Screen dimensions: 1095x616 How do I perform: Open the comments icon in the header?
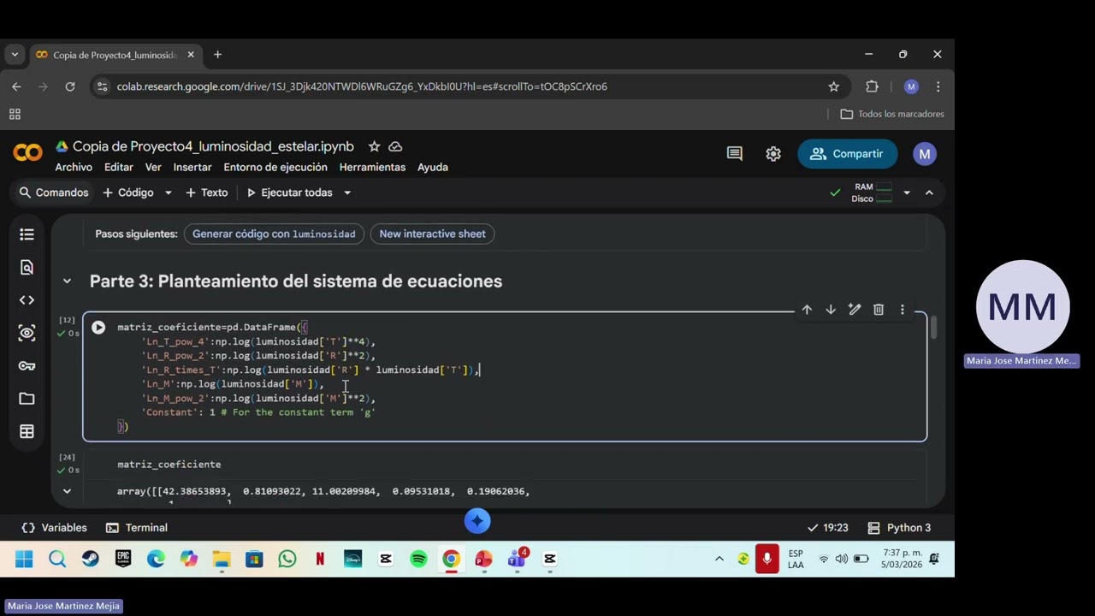(x=734, y=154)
